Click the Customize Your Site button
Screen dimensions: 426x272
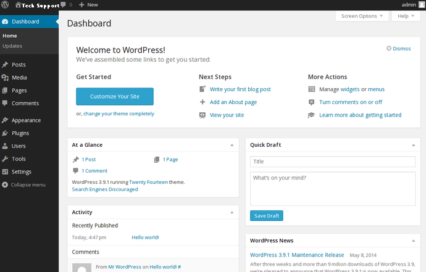tap(115, 96)
